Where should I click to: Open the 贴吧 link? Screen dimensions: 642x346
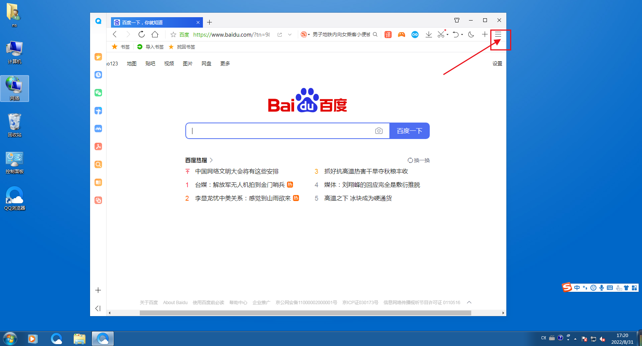tap(150, 64)
